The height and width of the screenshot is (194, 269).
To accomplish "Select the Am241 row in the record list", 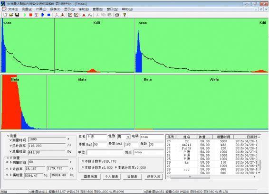I will pos(213,145).
